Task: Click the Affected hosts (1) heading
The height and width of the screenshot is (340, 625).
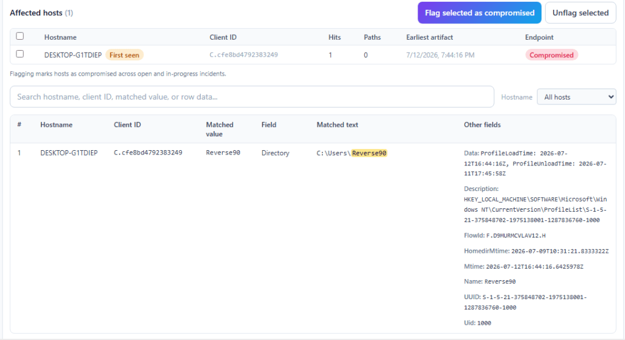Action: 42,13
